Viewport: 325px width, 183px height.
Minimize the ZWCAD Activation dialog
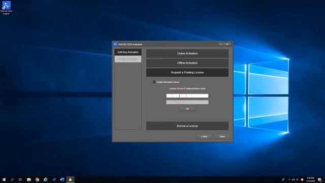(221, 44)
